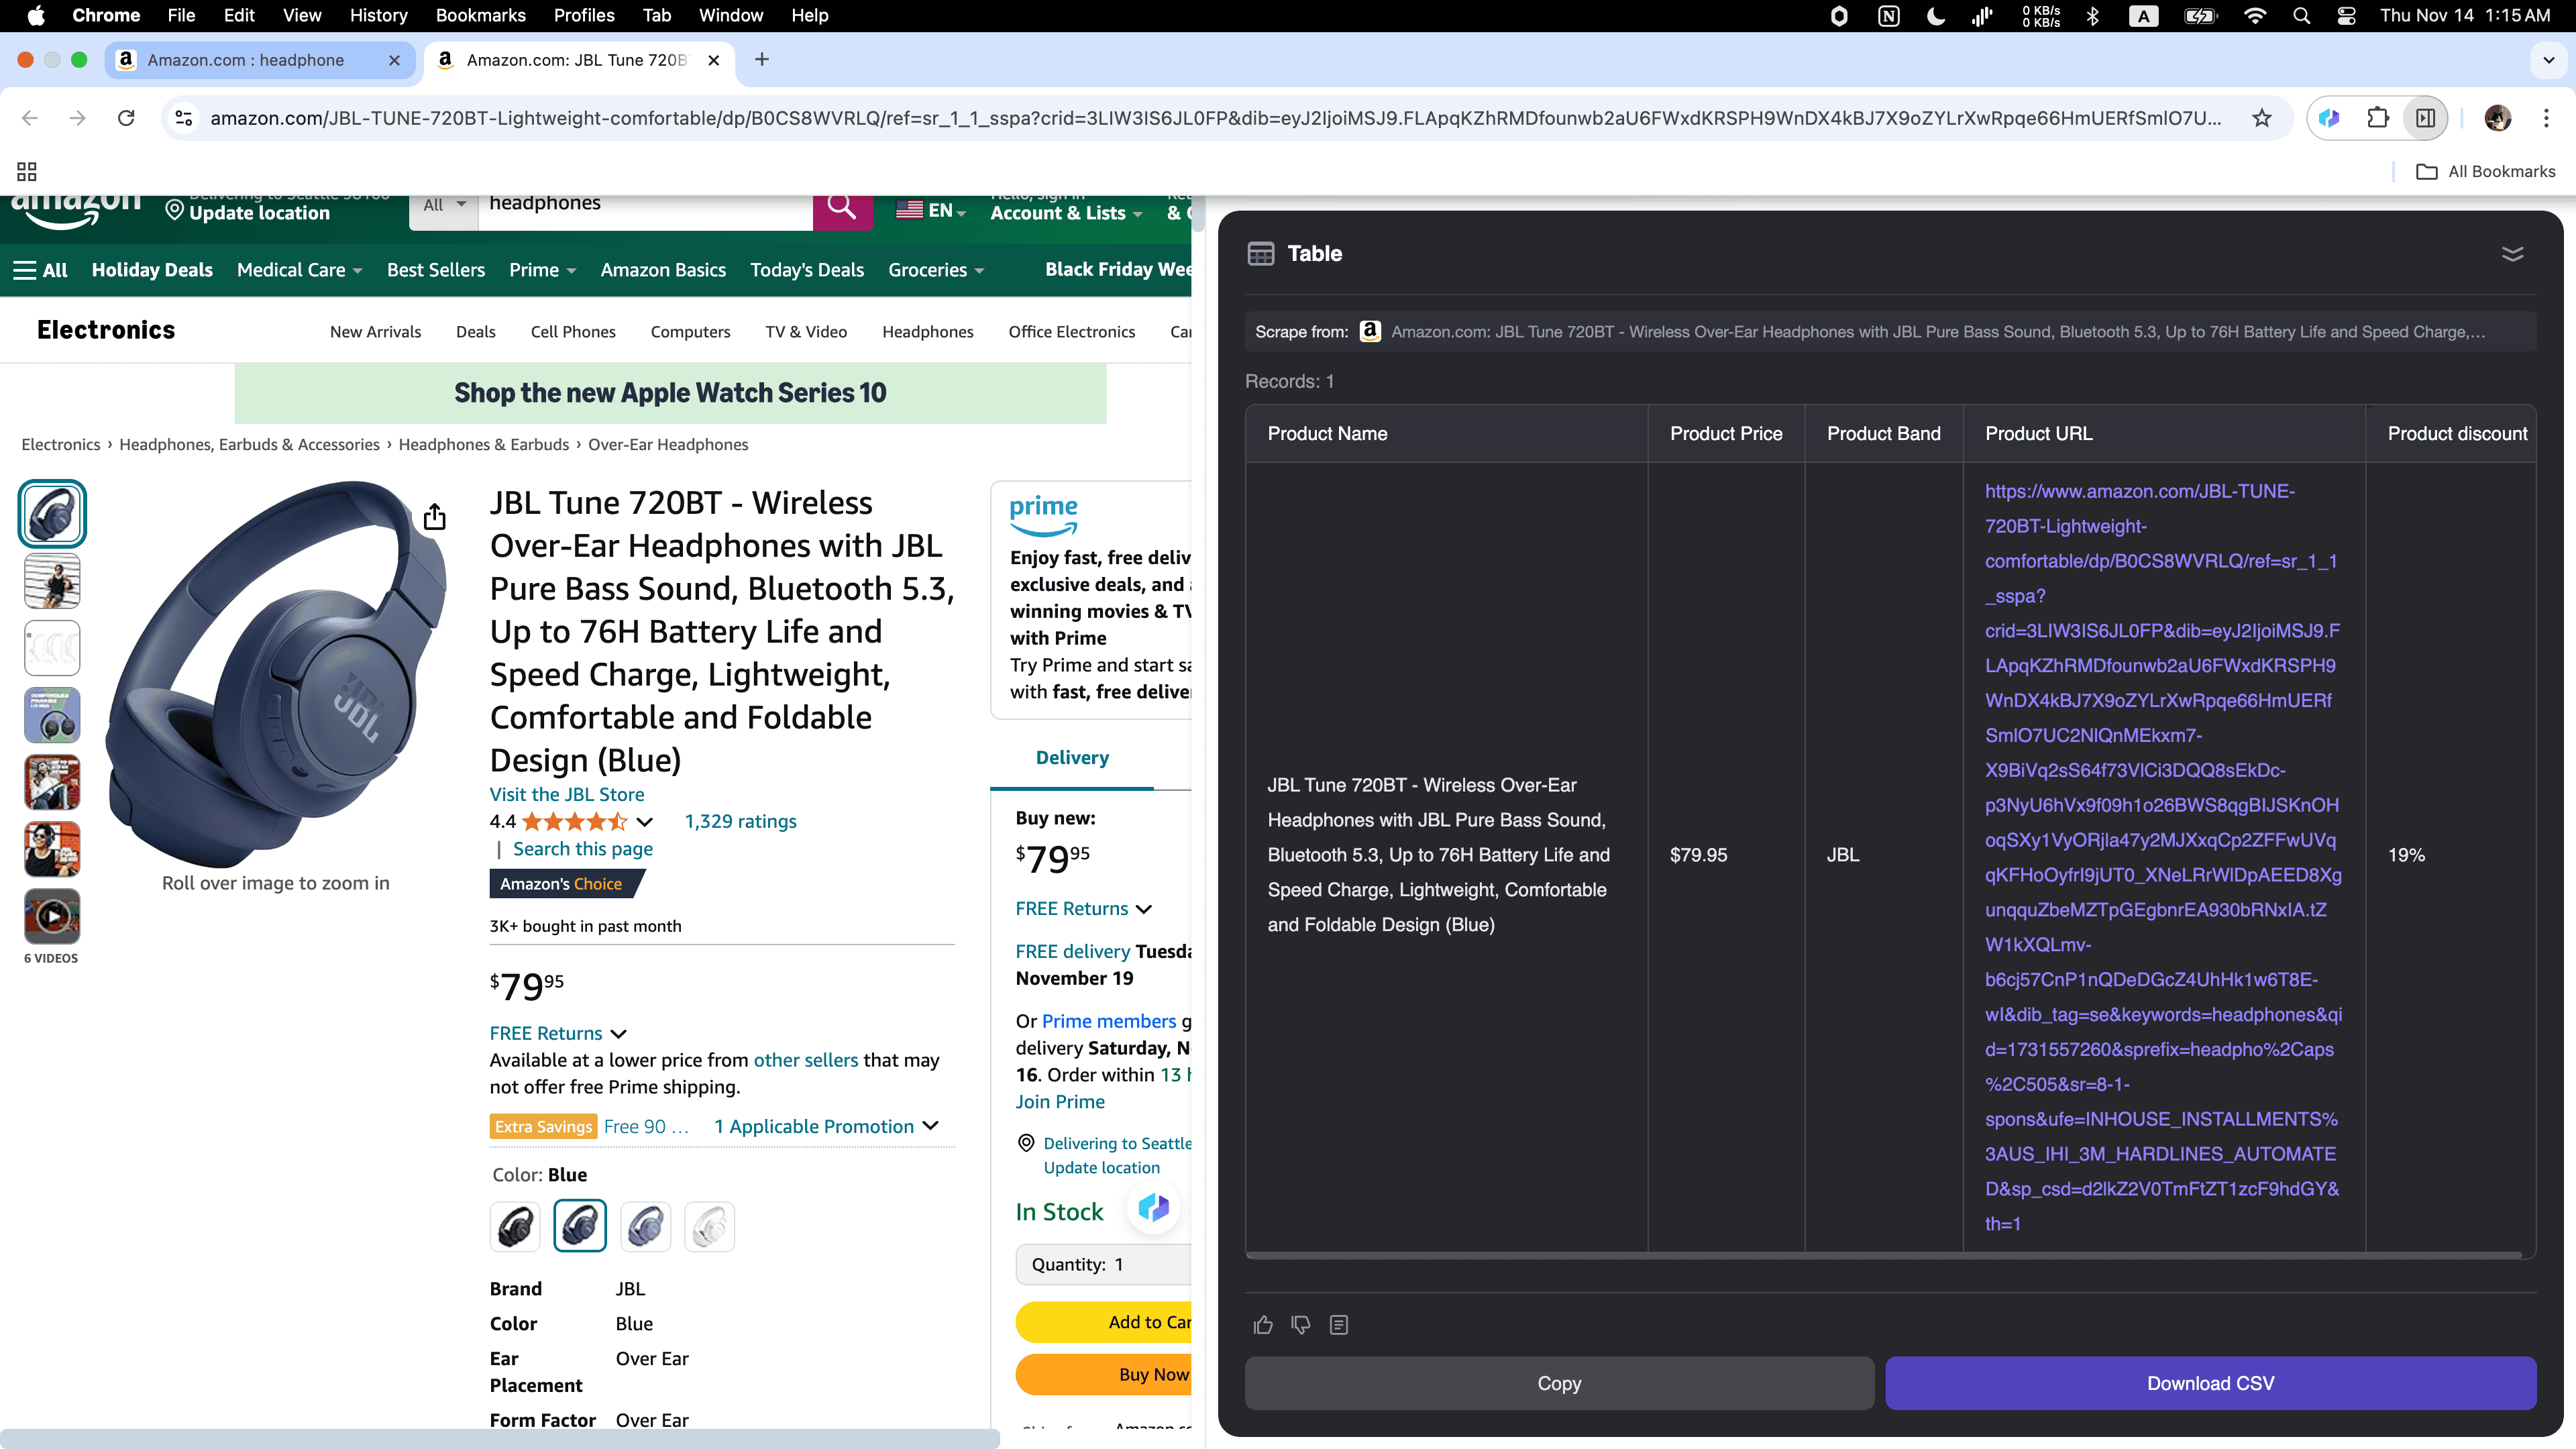Click the Wi-Fi icon in menu bar
The width and height of the screenshot is (2576, 1449).
2255,16
